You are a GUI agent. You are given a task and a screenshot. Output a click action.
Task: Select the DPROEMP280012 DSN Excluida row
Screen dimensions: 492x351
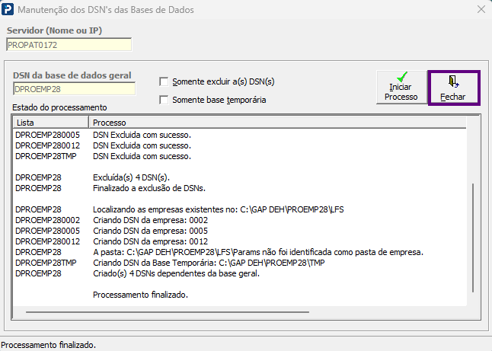pos(240,145)
